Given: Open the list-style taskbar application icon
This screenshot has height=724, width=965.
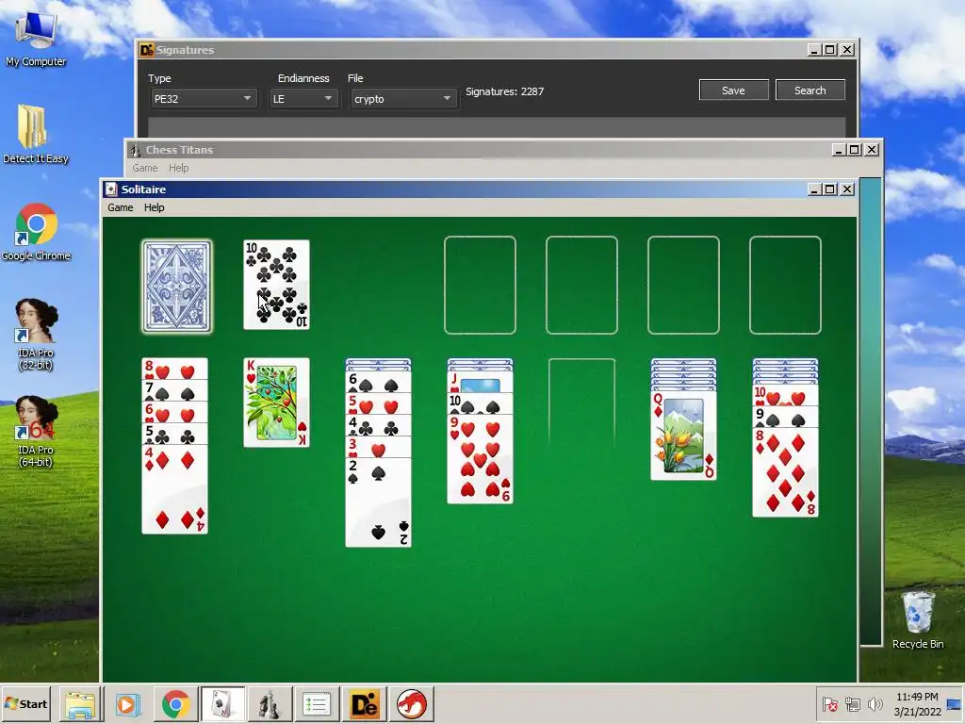Looking at the screenshot, I should click(317, 704).
